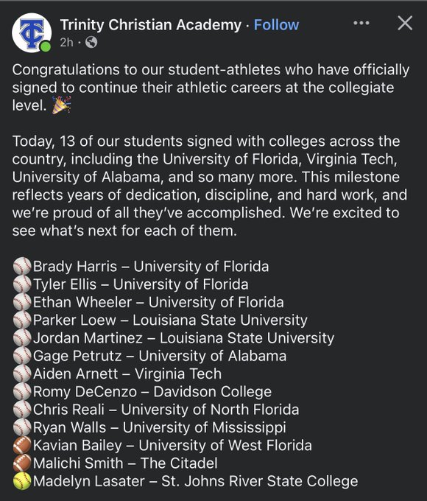Click the baseball icon beside Brady Harris
Viewport: 427px width, 501px height.
(22, 267)
